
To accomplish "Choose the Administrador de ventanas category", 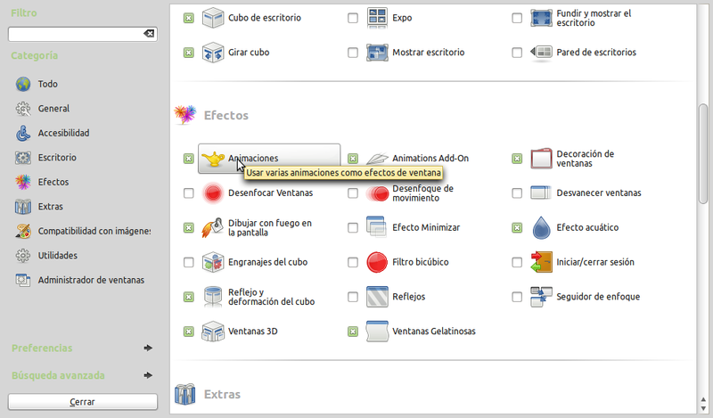I will click(x=90, y=280).
